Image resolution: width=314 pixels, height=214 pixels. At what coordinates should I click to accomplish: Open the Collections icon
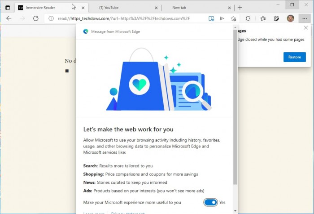pos(277,18)
